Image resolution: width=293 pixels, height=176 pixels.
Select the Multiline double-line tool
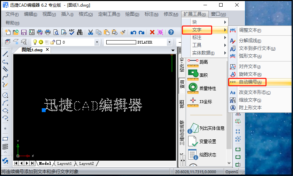(5, 69)
